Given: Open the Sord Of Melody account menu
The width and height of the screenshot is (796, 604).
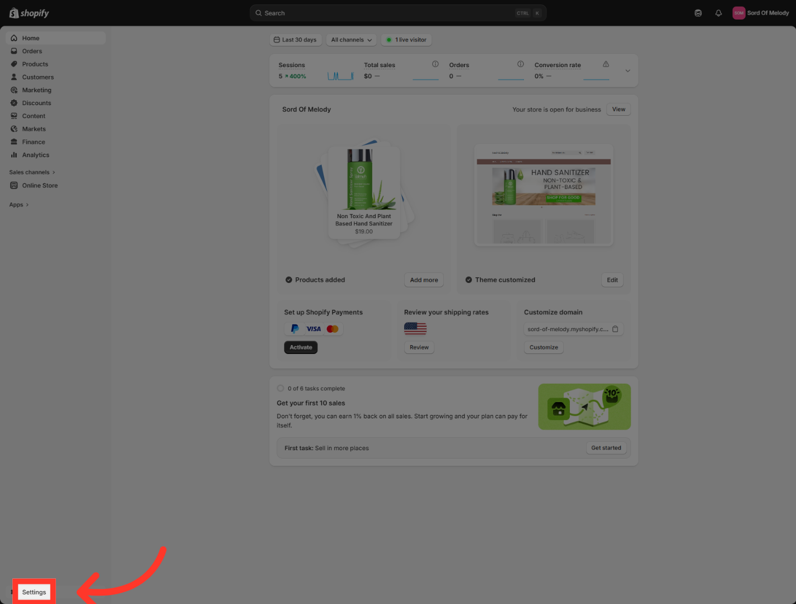Looking at the screenshot, I should click(x=761, y=13).
